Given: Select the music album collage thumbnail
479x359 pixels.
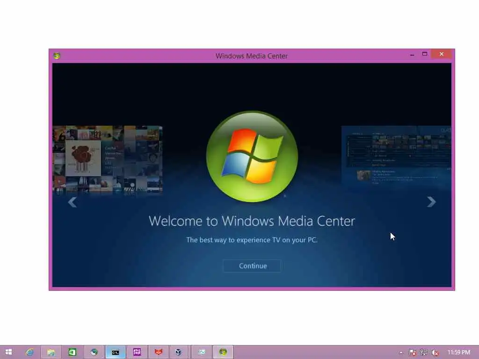Looking at the screenshot, I should 107,159.
